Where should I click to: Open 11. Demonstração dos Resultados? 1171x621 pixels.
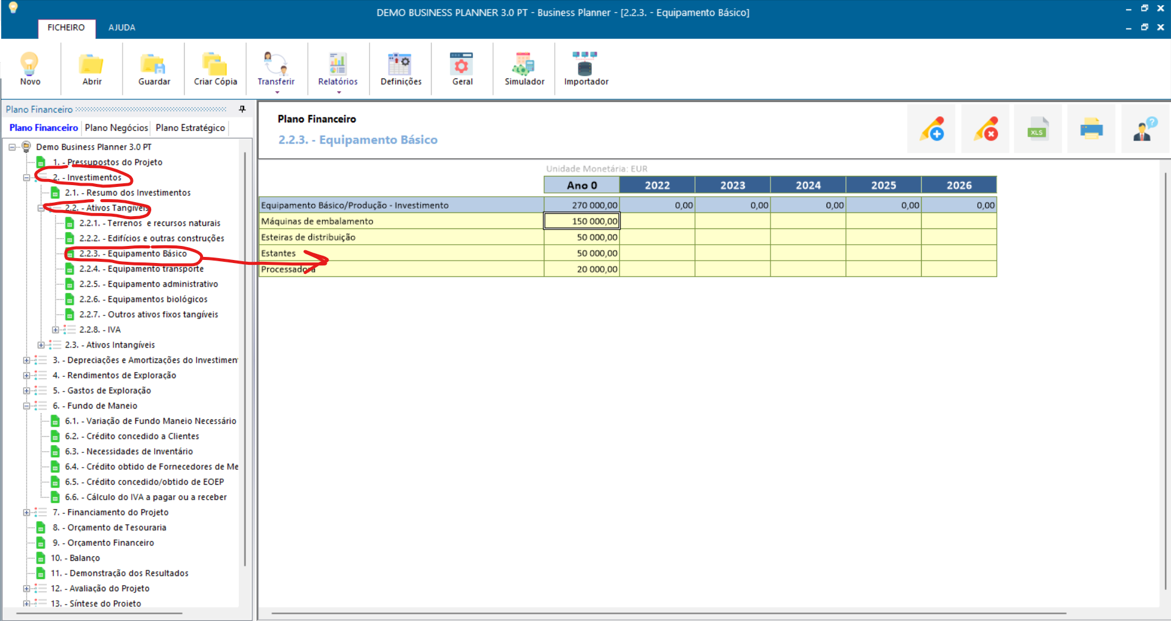click(x=119, y=574)
